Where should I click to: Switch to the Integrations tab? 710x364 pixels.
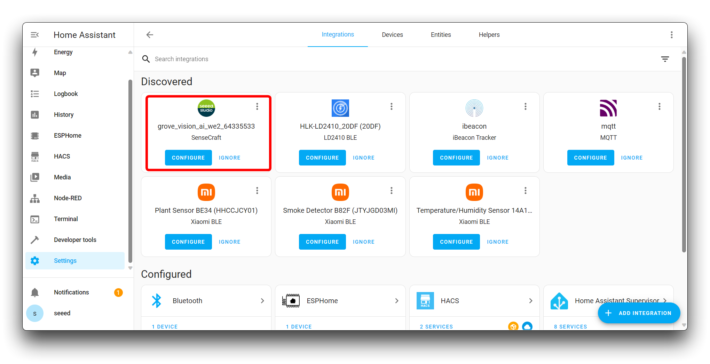point(338,35)
